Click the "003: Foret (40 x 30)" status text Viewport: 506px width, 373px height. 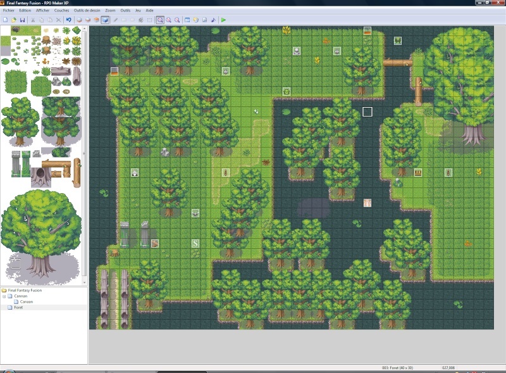coord(397,368)
